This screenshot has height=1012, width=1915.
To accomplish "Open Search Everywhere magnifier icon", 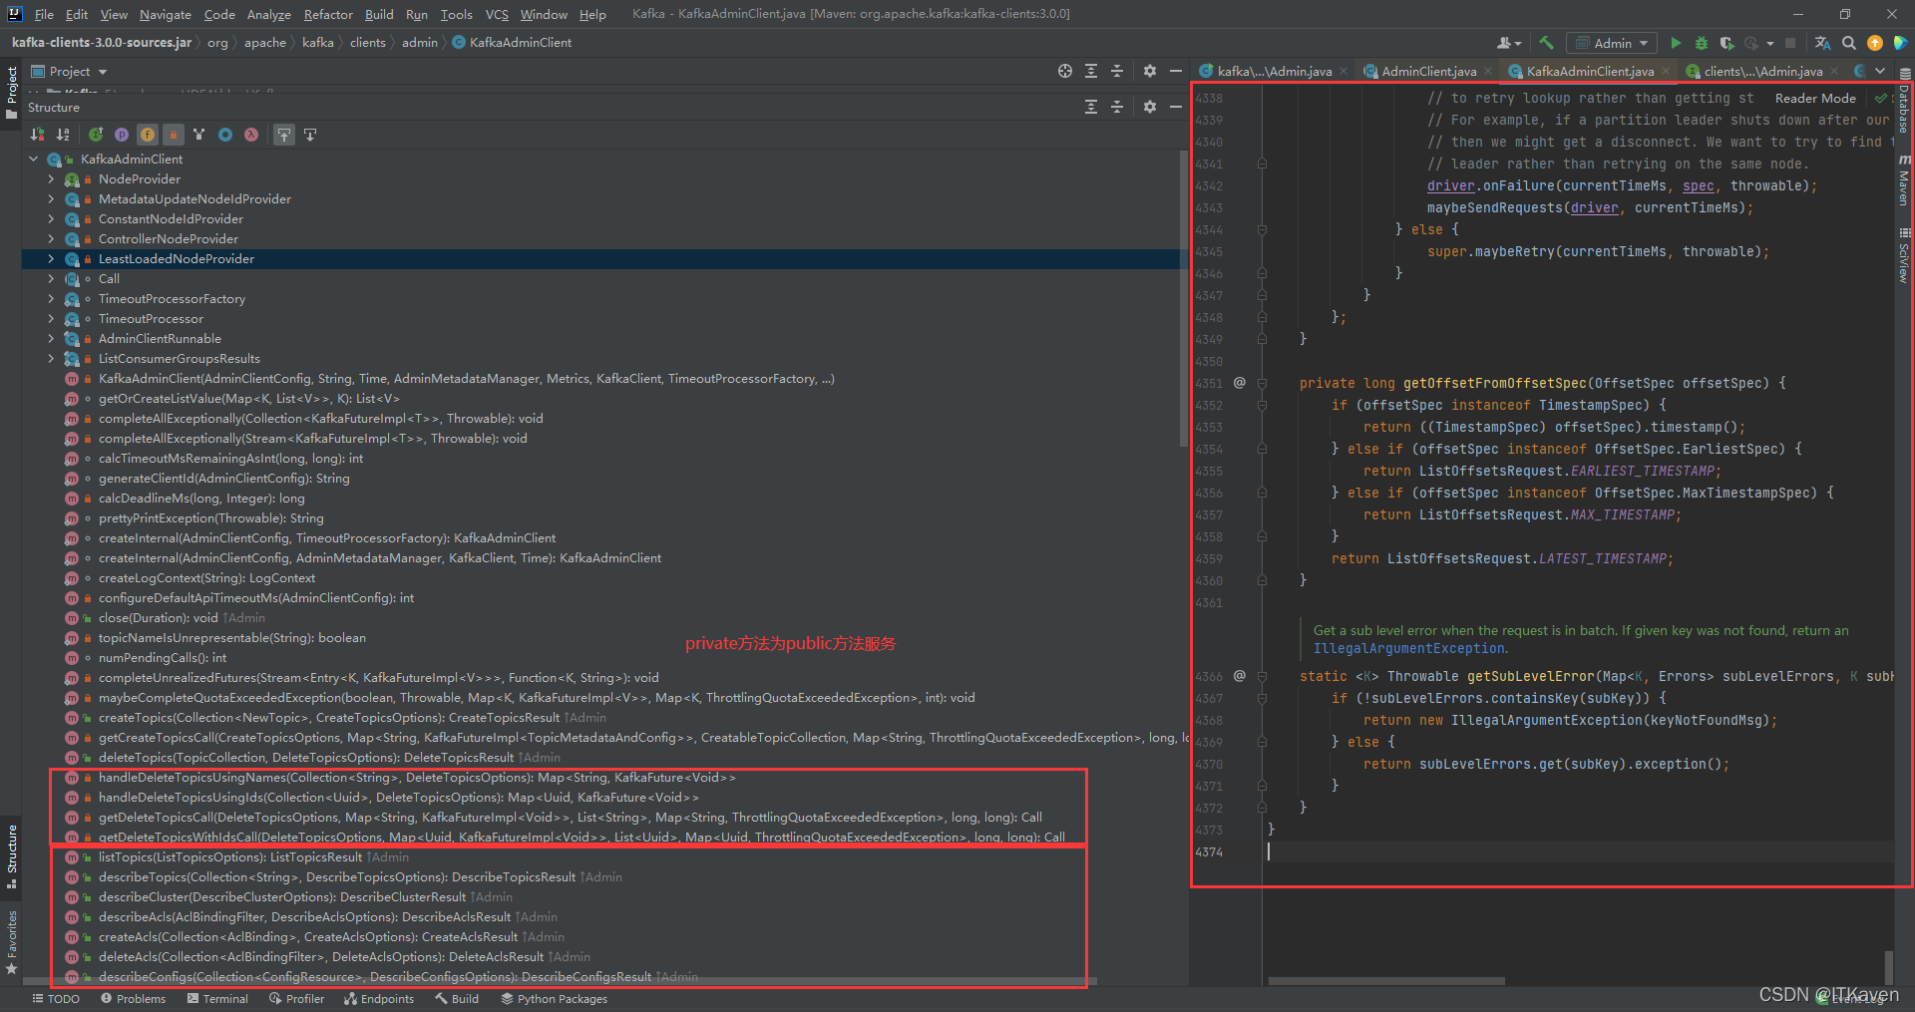I will 1849,43.
